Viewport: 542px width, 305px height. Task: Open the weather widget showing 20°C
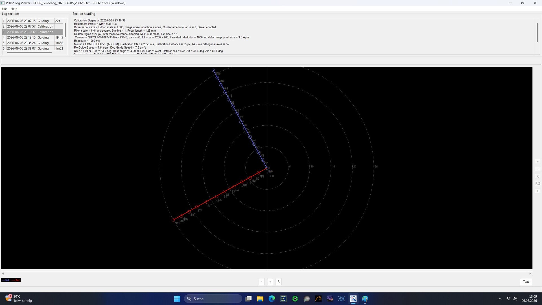[x=19, y=299]
